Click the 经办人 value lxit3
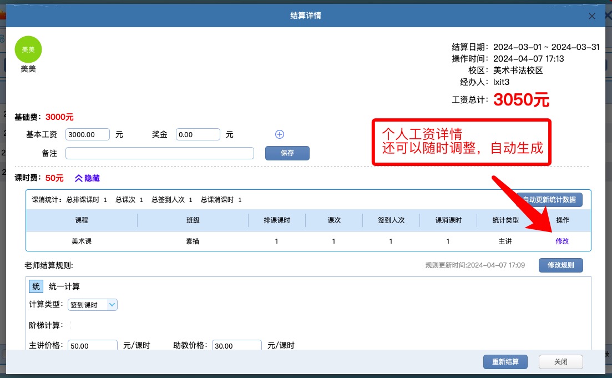Image resolution: width=612 pixels, height=378 pixels. pyautogui.click(x=501, y=82)
